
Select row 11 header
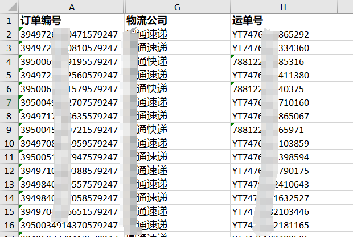point(9,157)
